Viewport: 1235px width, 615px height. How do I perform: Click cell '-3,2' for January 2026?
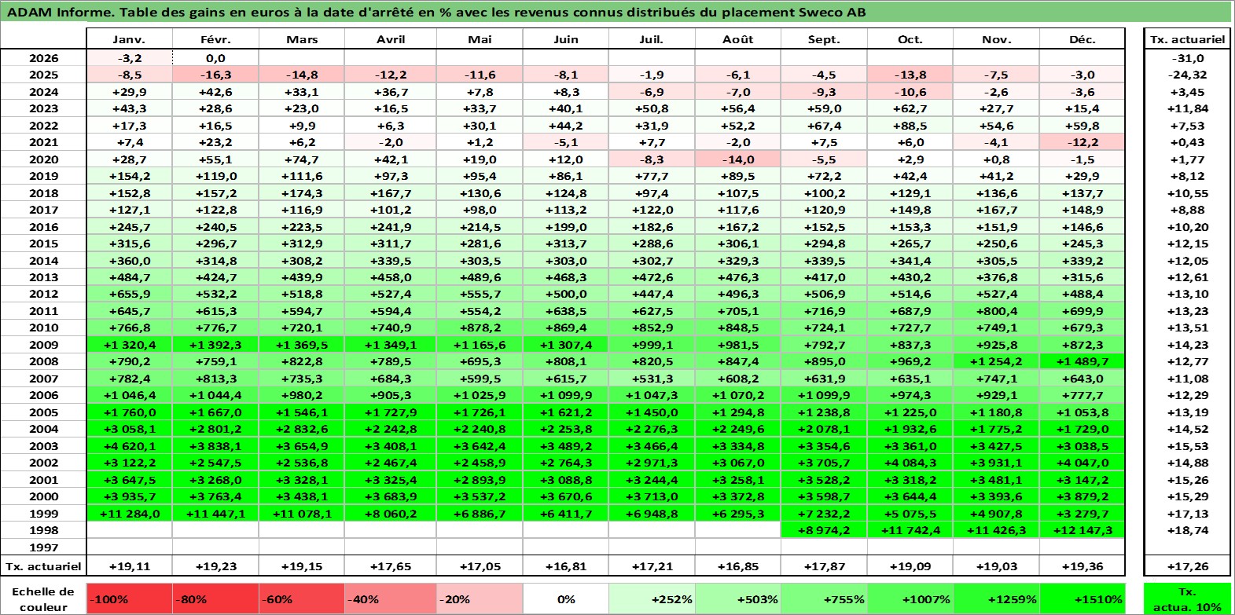pos(129,58)
